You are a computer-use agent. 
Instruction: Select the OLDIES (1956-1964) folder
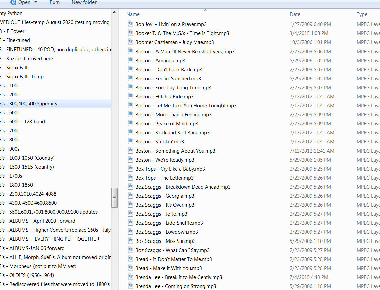[x=31, y=275]
